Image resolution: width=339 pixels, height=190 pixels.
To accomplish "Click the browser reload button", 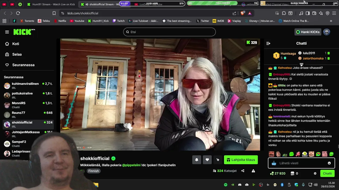I will (x=18, y=13).
